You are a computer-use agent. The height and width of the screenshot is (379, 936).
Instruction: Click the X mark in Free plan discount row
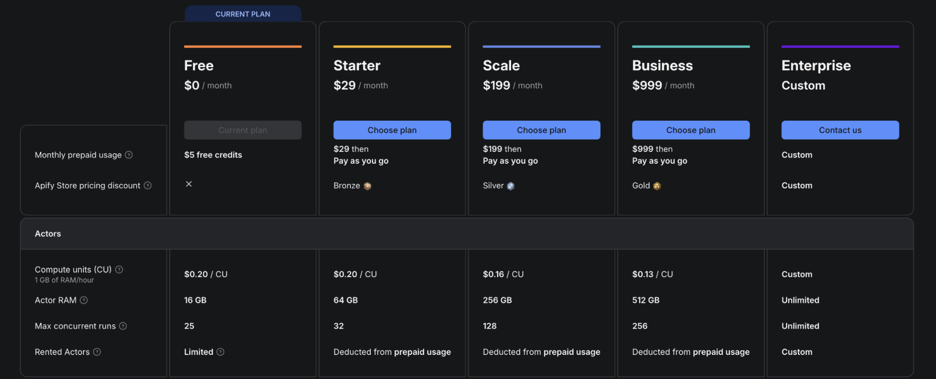click(189, 184)
